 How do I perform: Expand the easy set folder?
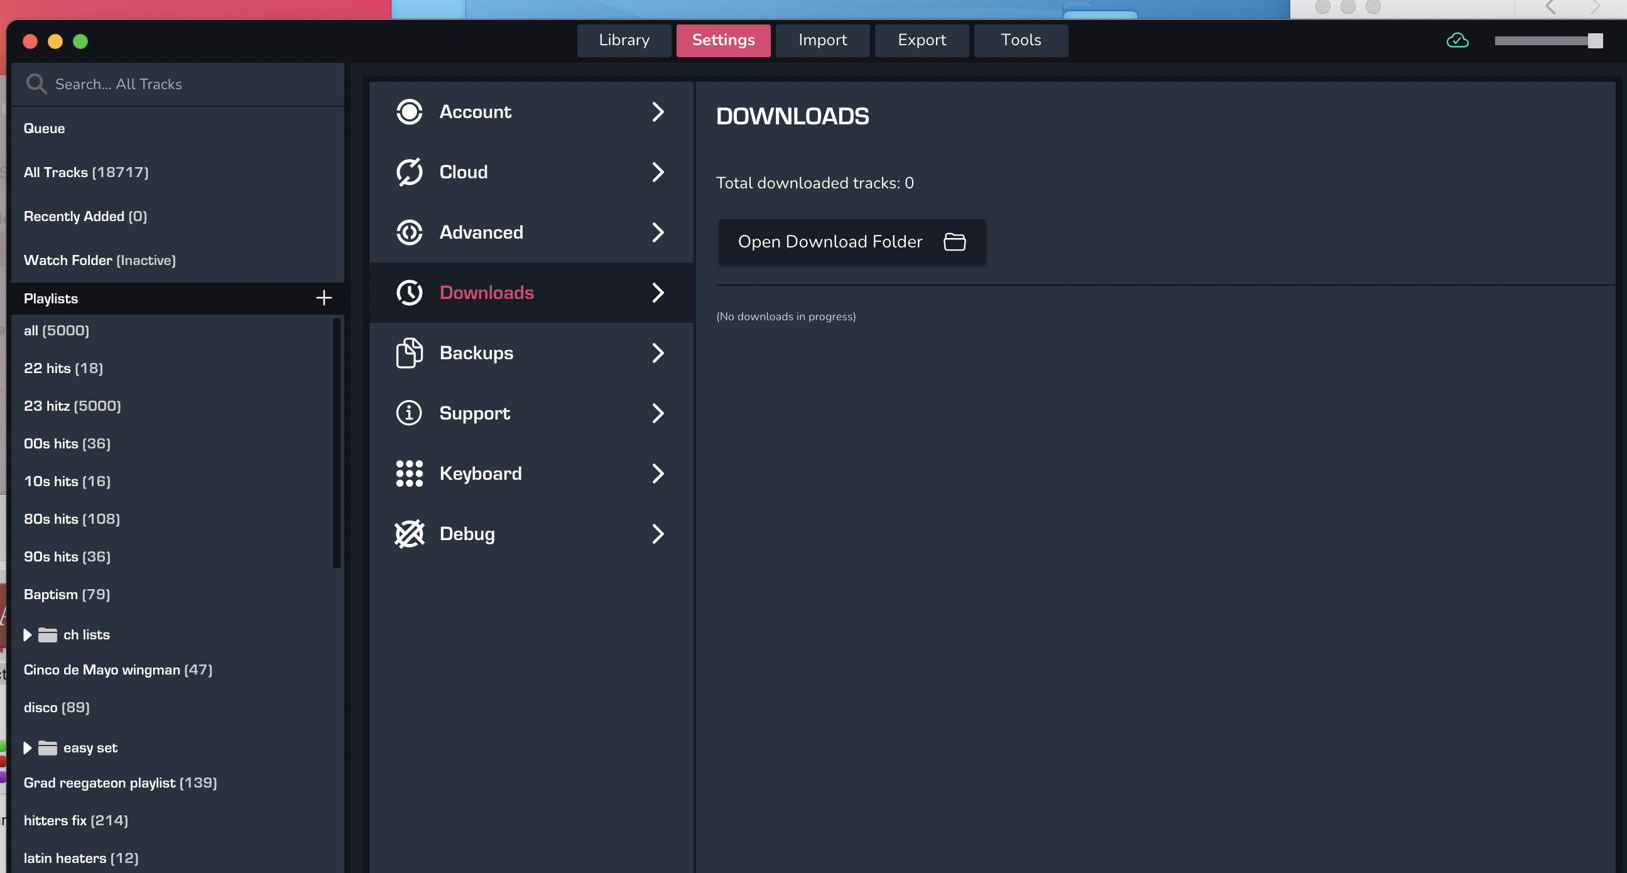pyautogui.click(x=28, y=748)
